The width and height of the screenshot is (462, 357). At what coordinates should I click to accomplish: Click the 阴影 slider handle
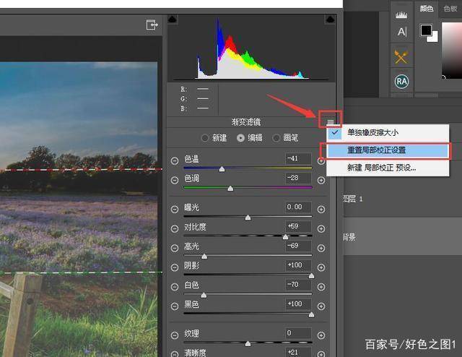coord(311,275)
